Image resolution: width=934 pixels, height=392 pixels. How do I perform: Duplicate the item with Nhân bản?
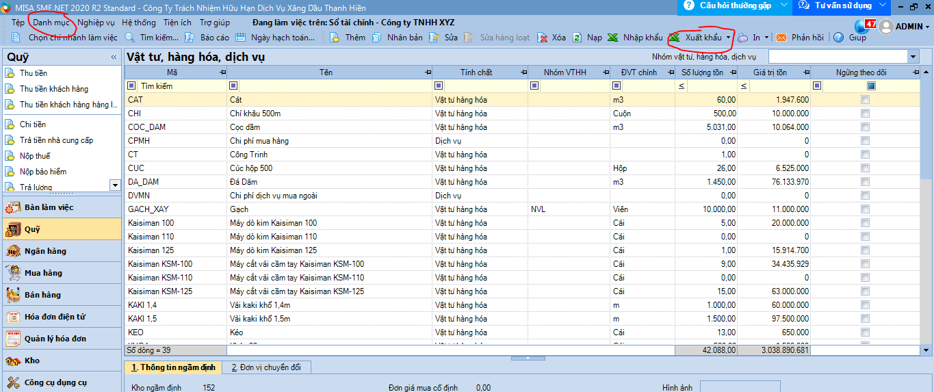398,38
